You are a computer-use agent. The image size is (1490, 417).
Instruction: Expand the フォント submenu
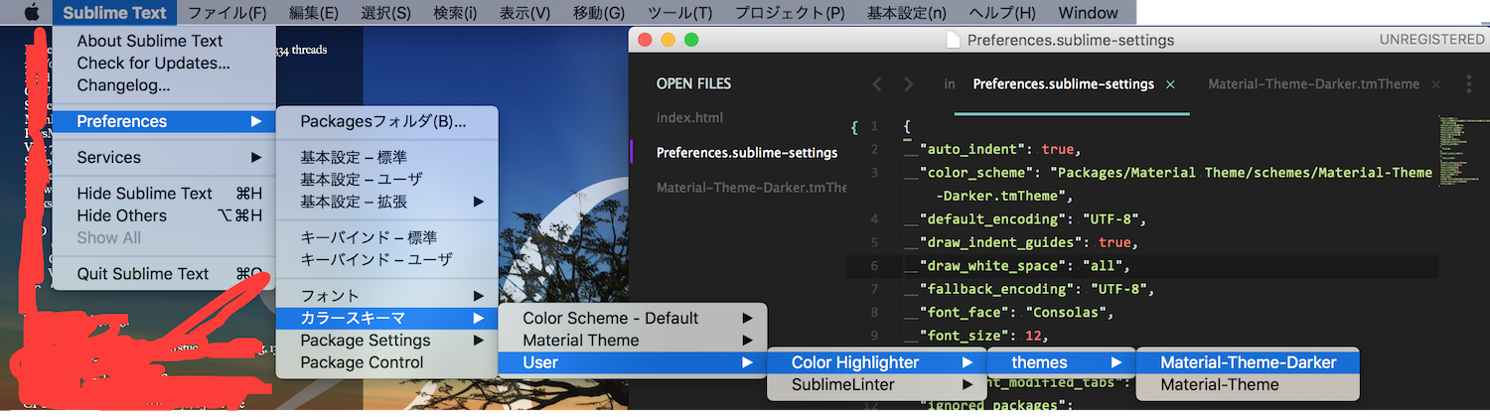pyautogui.click(x=386, y=295)
